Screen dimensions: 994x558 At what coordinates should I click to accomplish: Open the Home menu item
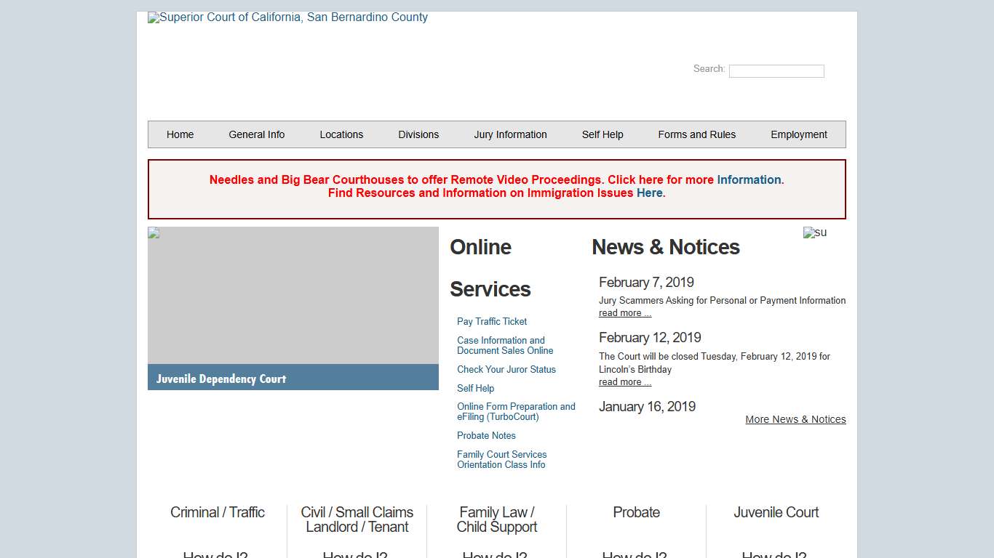coord(180,134)
